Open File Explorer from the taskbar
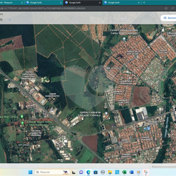Image resolution: width=176 pixels, height=176 pixels. point(110,172)
